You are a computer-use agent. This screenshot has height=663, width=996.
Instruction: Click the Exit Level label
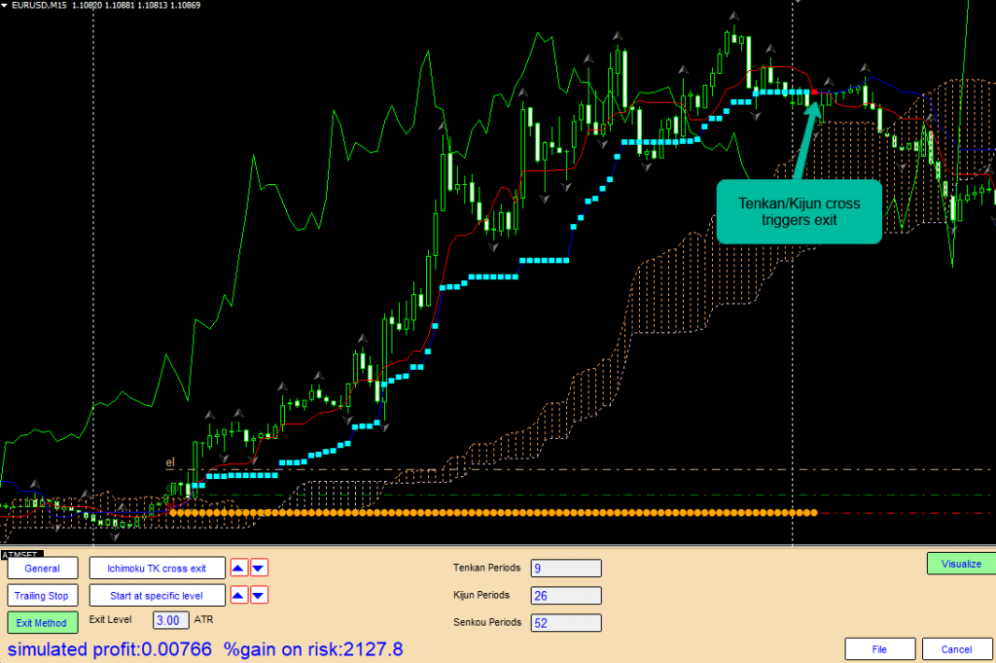(111, 619)
